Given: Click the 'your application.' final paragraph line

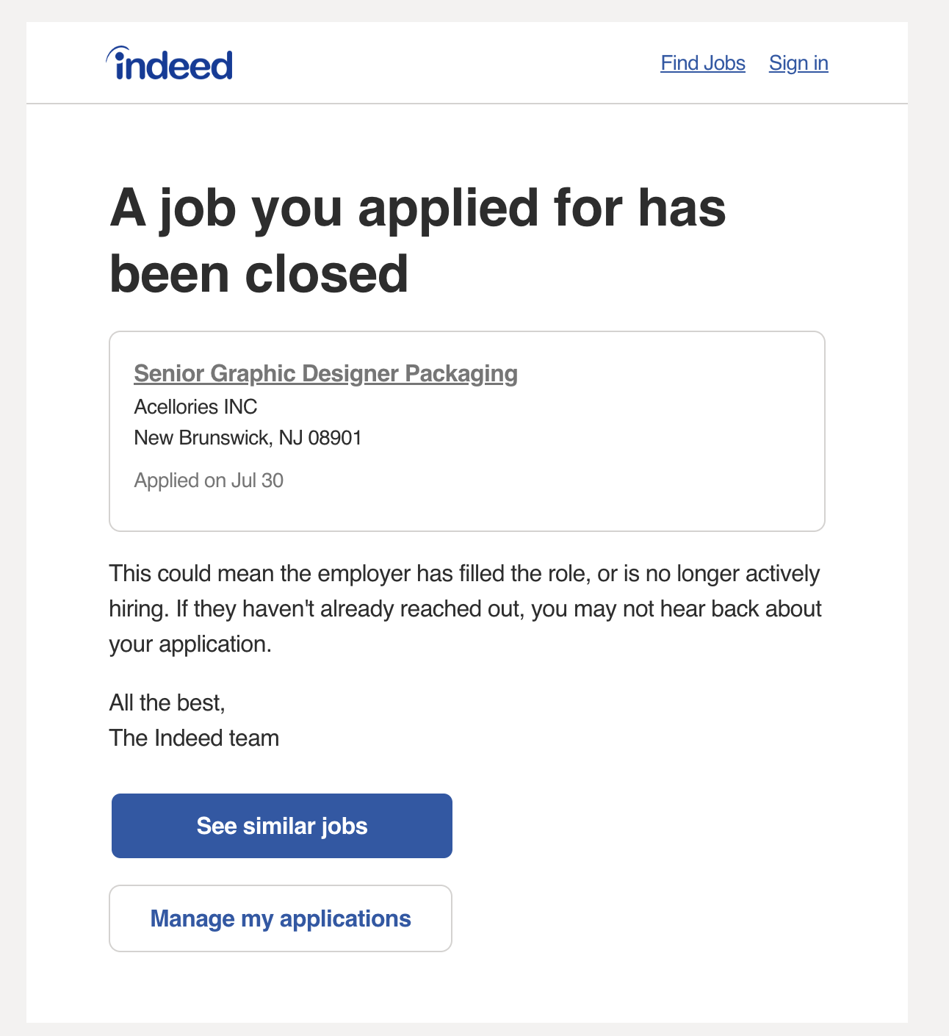Looking at the screenshot, I should (x=190, y=644).
